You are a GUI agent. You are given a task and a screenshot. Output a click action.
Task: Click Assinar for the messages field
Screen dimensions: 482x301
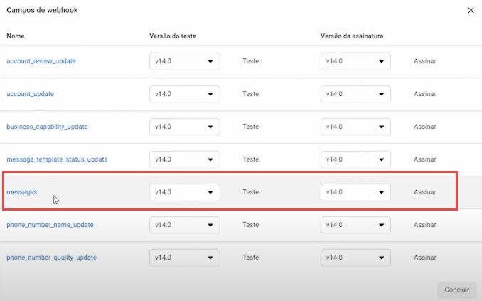click(425, 192)
